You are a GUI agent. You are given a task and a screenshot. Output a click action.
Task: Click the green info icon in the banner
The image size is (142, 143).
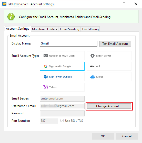pyautogui.click(x=11, y=17)
